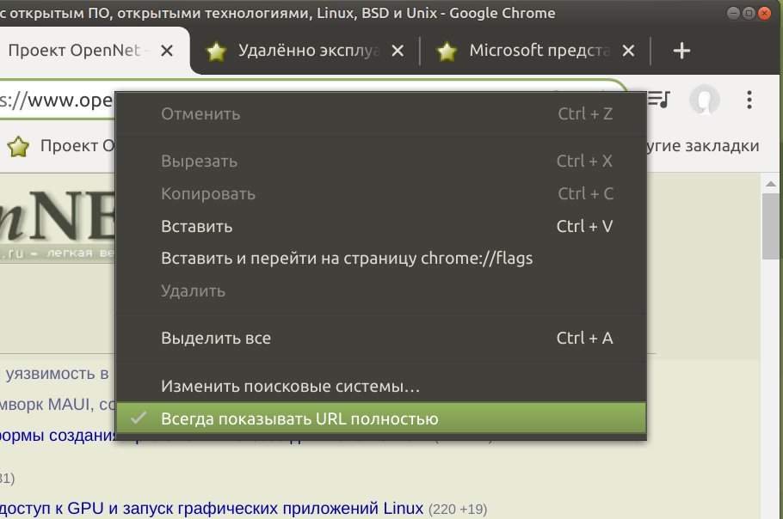Close the Microsoft предста tab
The width and height of the screenshot is (783, 519).
[x=629, y=52]
